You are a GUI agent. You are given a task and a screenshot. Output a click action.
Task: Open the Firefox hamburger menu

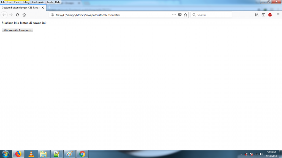(x=278, y=15)
